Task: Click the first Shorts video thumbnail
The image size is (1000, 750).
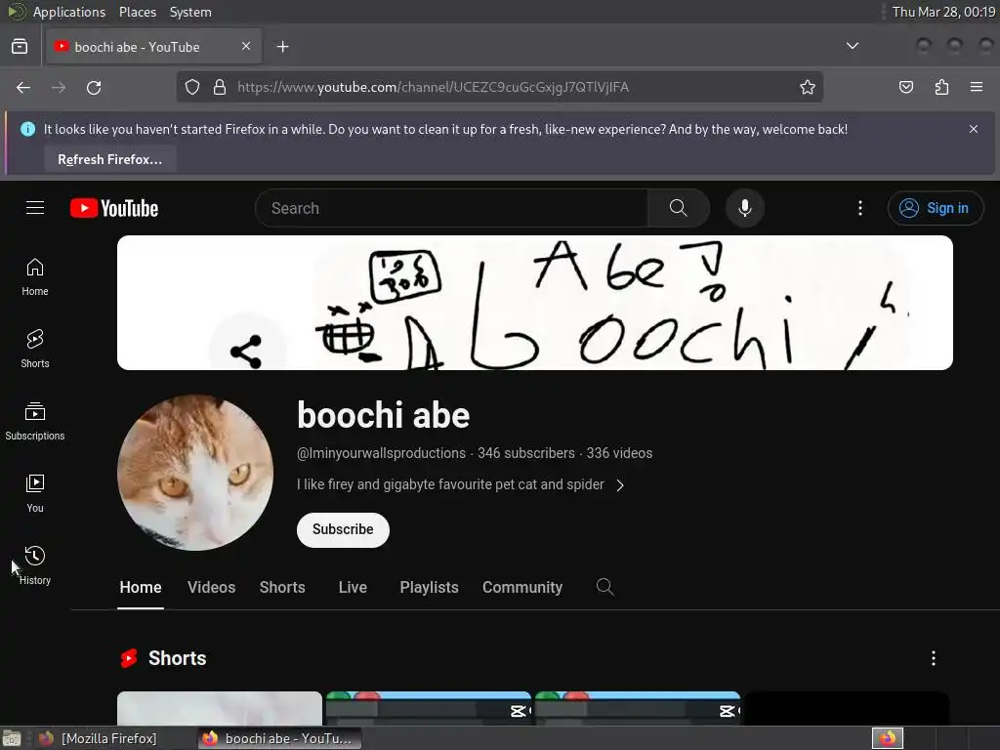Action: point(220,708)
